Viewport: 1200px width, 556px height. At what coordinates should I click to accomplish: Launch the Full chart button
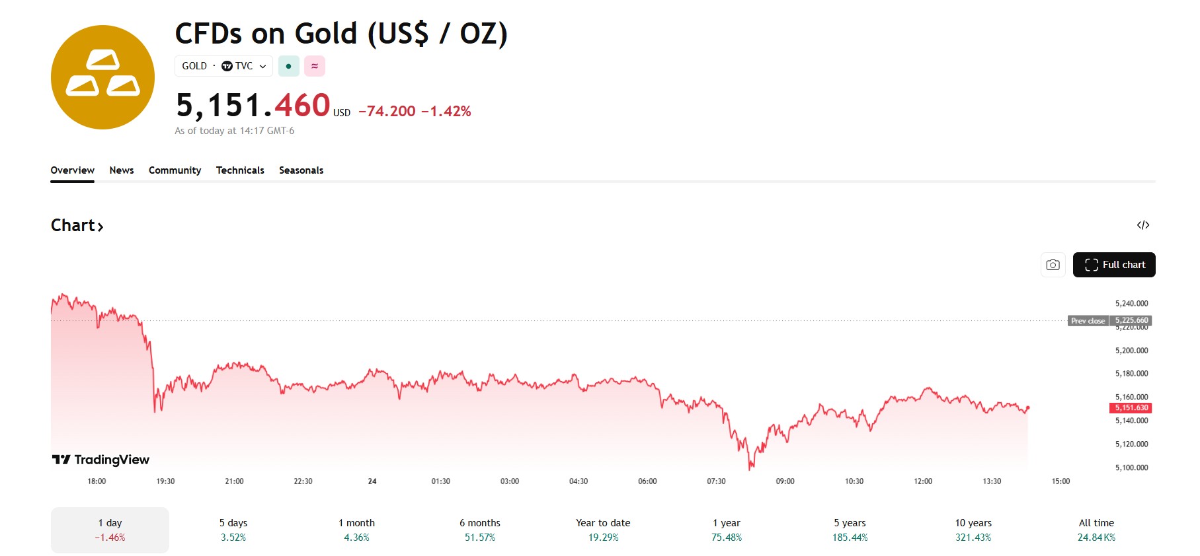pos(1114,265)
